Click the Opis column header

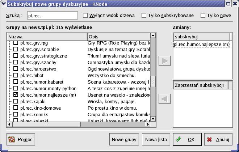click(x=118, y=37)
